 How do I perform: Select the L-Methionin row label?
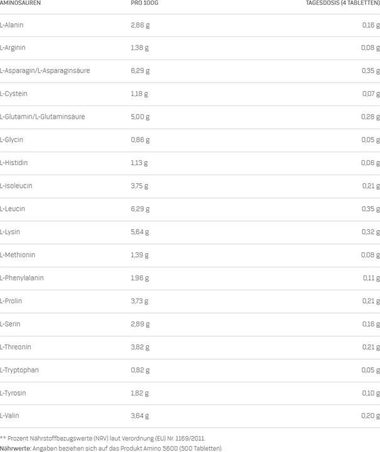tap(18, 255)
